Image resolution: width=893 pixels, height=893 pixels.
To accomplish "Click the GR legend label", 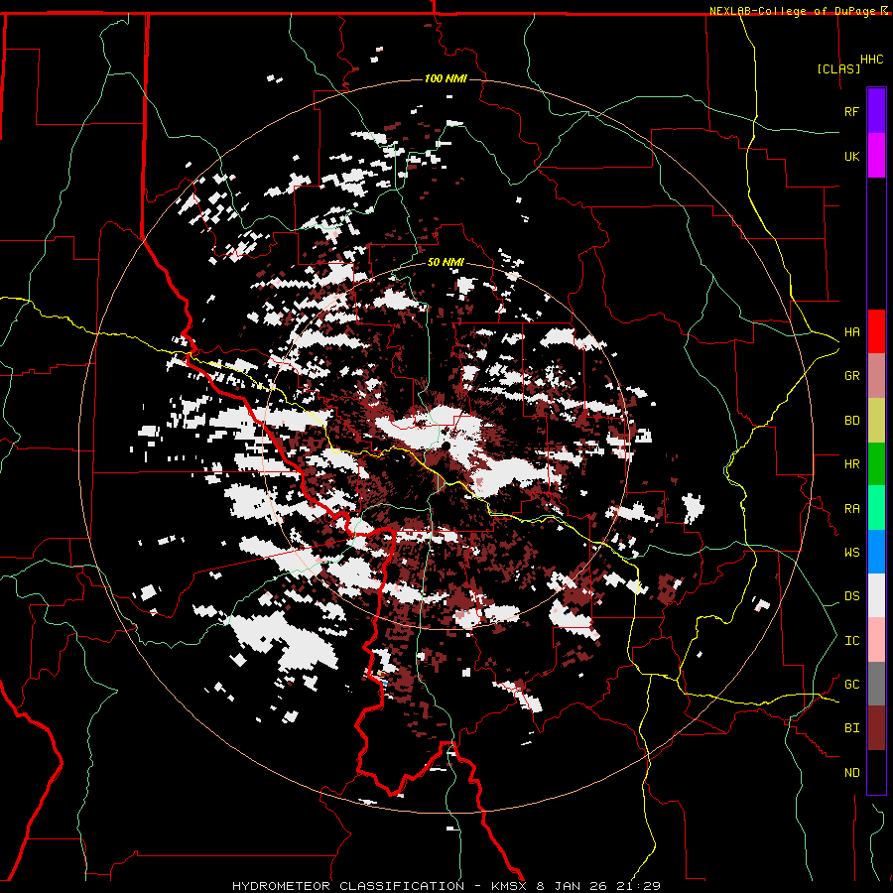I will 851,376.
